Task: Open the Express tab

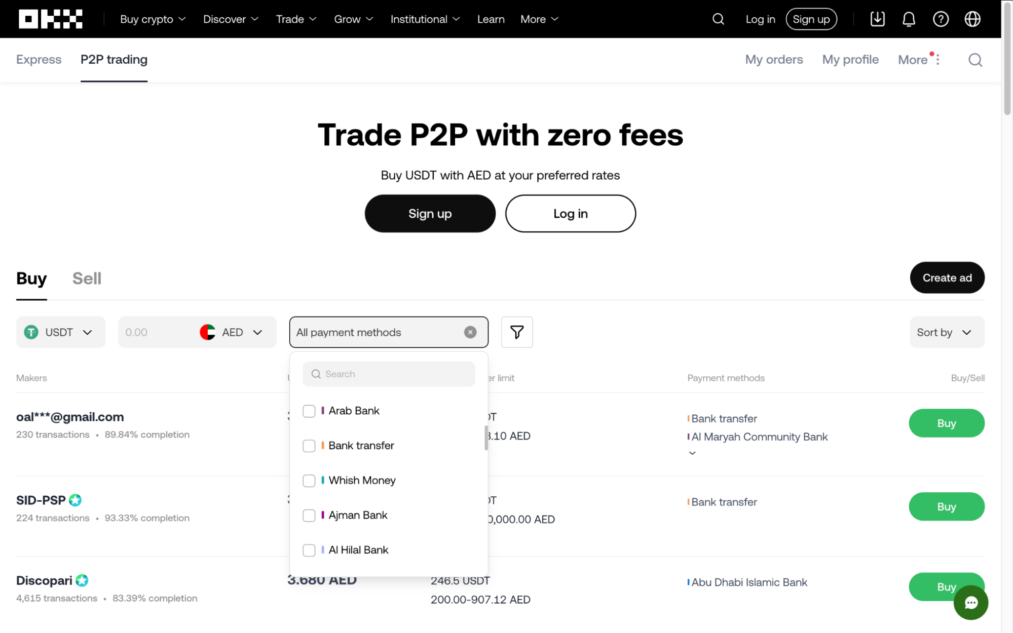Action: click(39, 60)
